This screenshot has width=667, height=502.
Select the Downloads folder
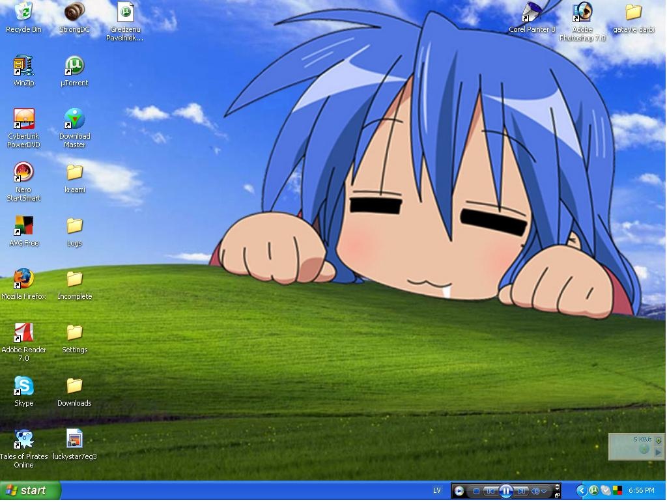(74, 392)
